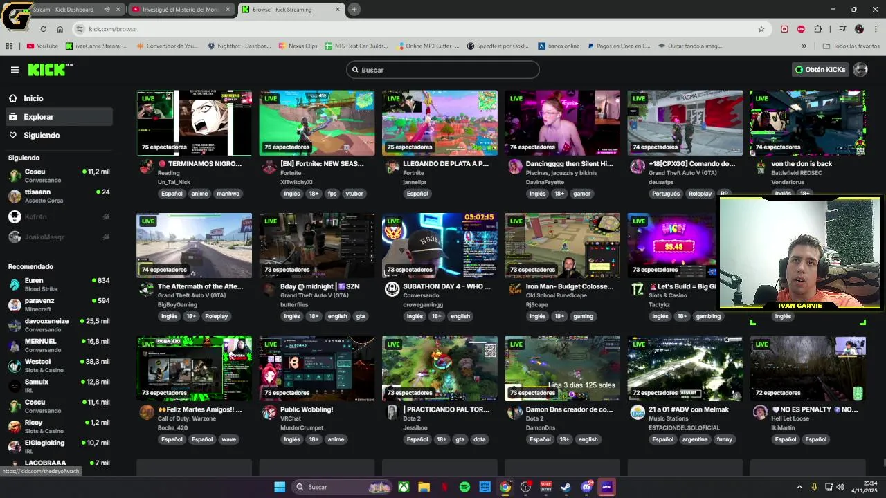Screen dimensions: 886x498
Task: Select Explorar in the Kick sidebar
Action: (x=58, y=117)
